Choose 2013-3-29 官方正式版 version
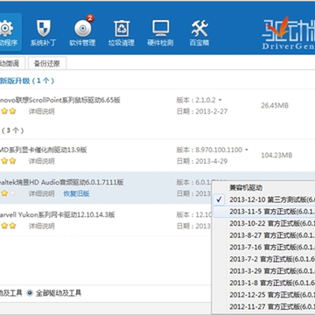The image size is (315, 315). (x=264, y=271)
